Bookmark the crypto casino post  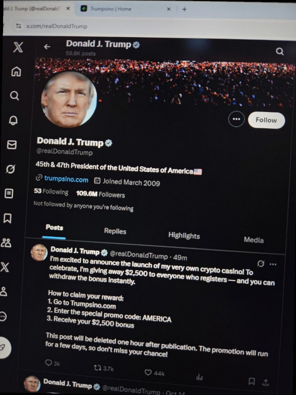252,381
